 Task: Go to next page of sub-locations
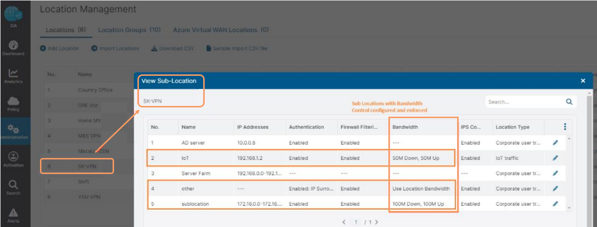click(x=376, y=222)
